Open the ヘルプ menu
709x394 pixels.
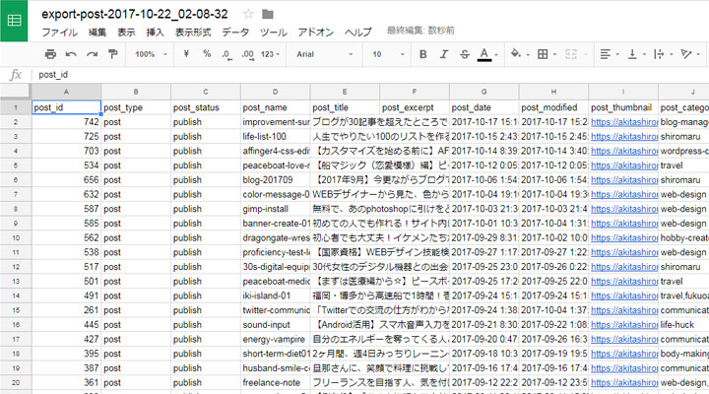[357, 33]
